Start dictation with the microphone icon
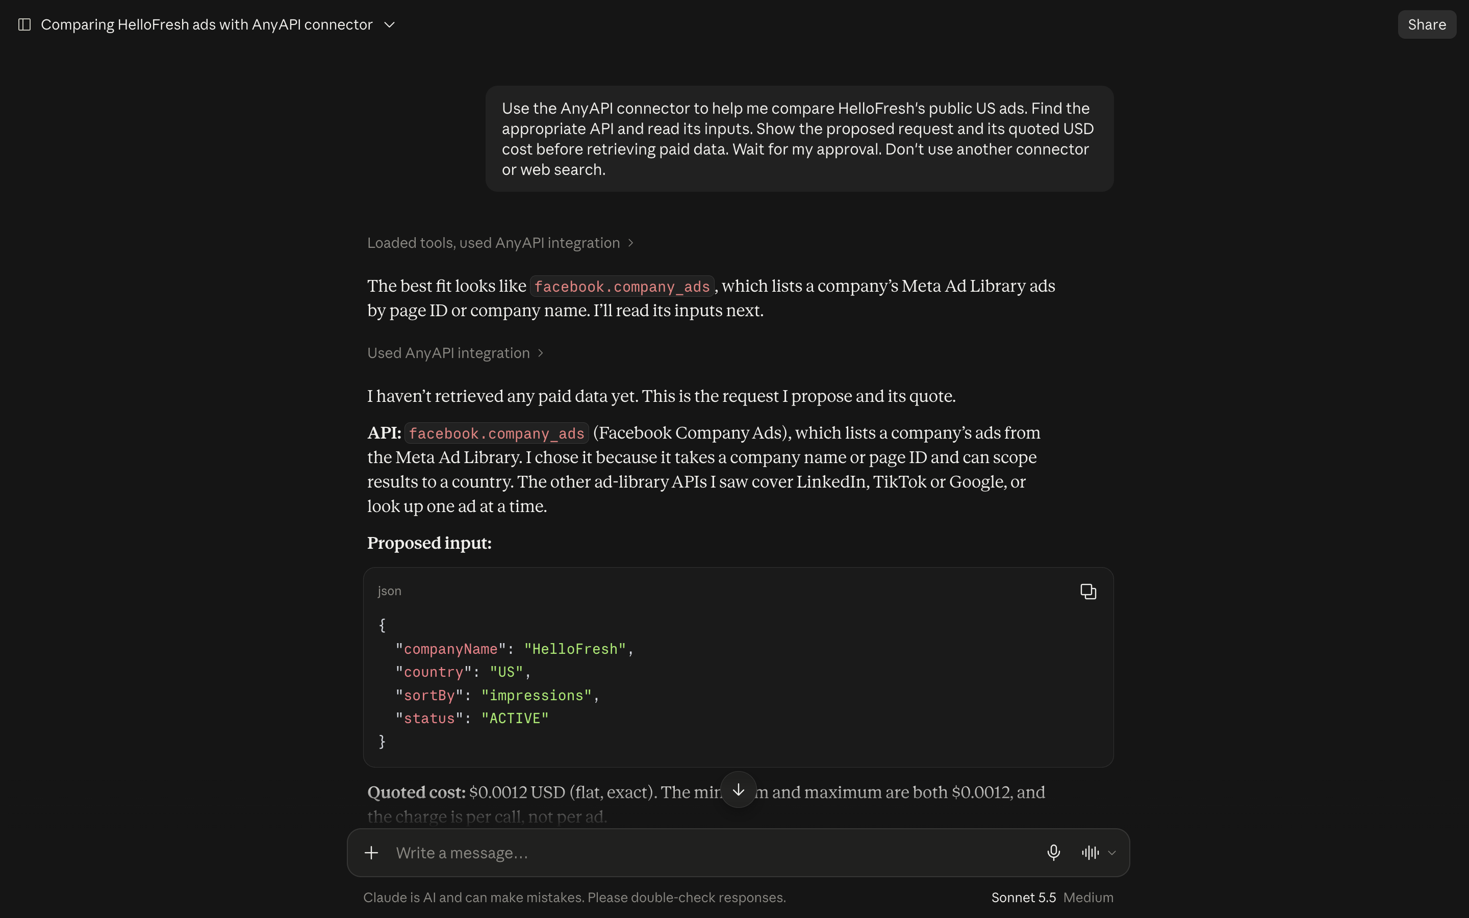 click(x=1053, y=852)
